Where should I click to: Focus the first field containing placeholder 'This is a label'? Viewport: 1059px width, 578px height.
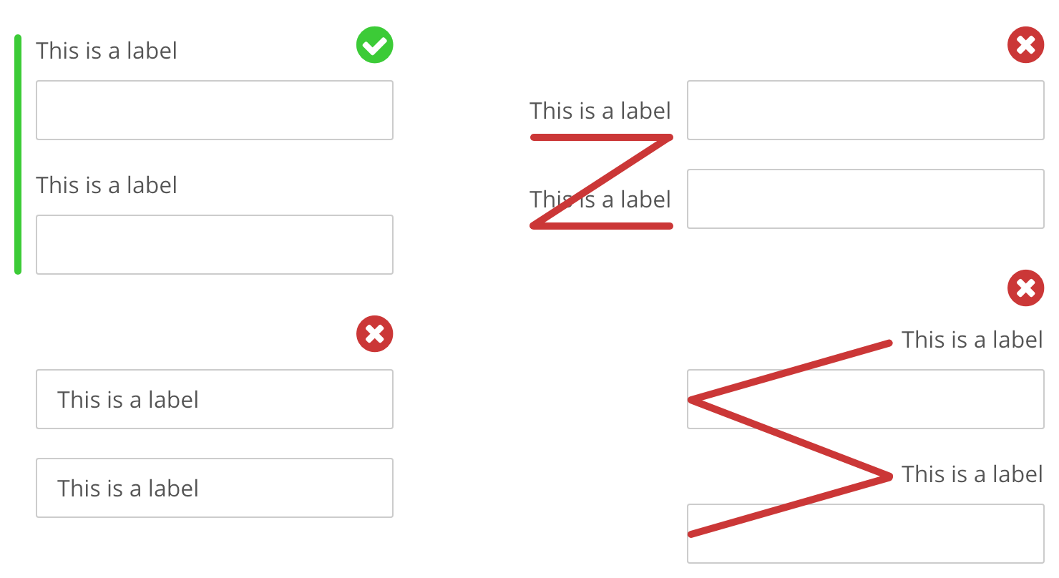click(x=215, y=399)
